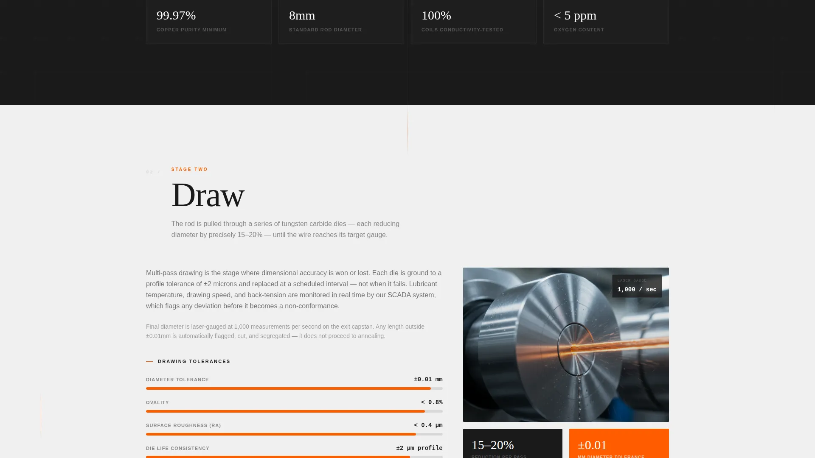Click the laser-gauged final diameter note
Viewport: 815px width, 458px height.
285,331
